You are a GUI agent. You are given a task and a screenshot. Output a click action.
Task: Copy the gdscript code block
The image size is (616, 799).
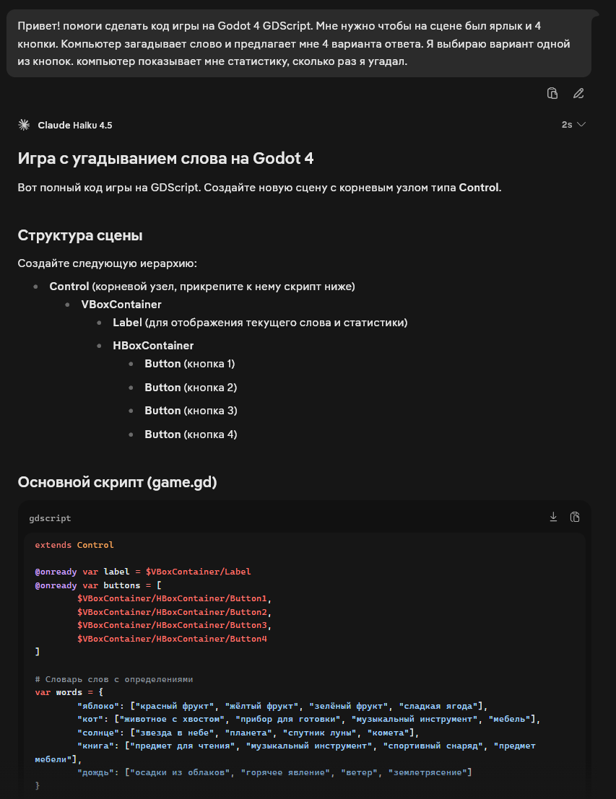(576, 518)
